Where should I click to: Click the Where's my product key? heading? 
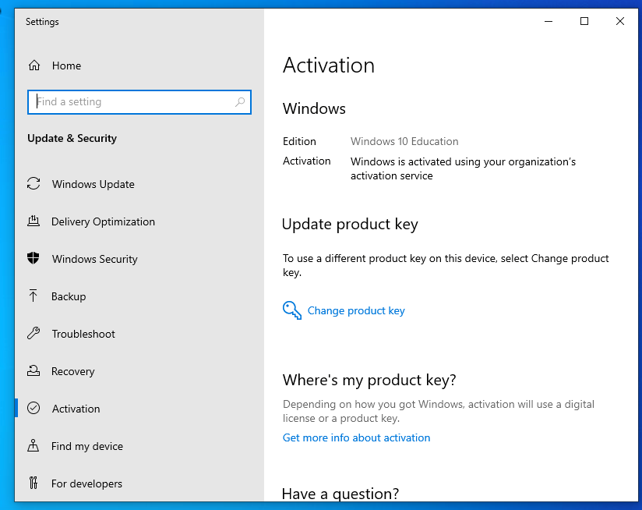pyautogui.click(x=369, y=380)
